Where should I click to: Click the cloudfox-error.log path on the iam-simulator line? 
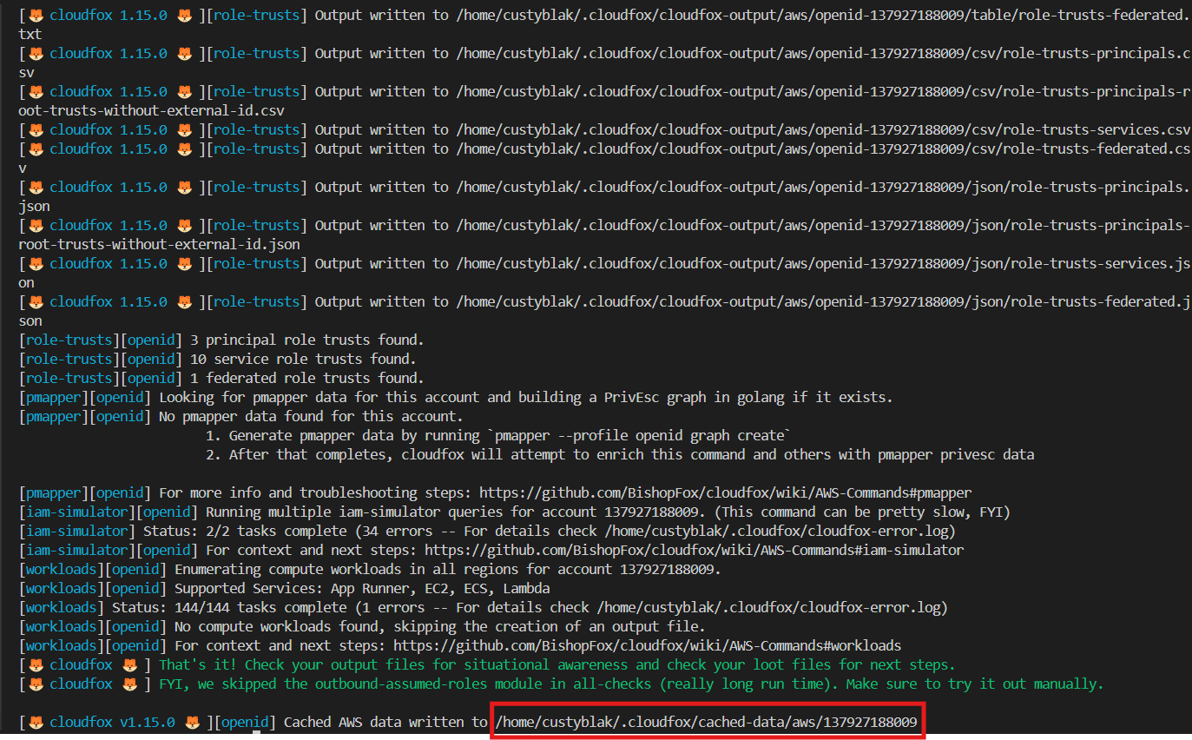[x=775, y=531]
